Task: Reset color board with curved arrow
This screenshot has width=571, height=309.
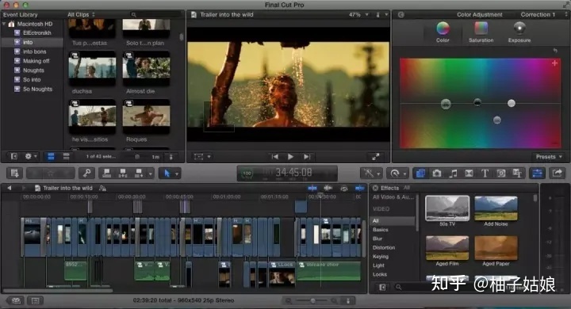Action: point(555,51)
